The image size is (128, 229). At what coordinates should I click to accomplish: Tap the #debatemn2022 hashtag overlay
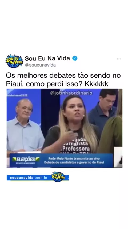pyautogui.click(x=17, y=95)
